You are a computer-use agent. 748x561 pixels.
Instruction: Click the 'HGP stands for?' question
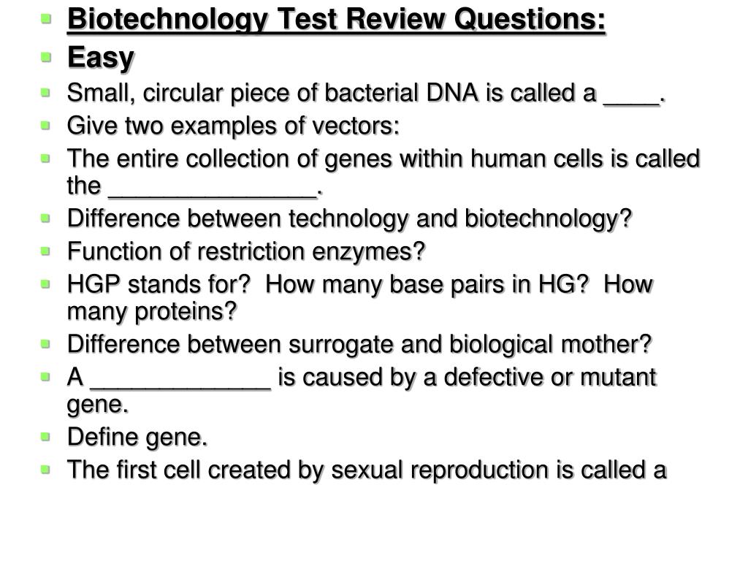point(159,284)
